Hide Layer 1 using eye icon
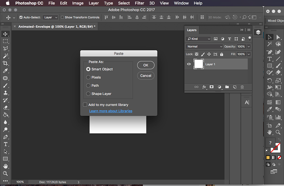The width and height of the screenshot is (284, 186). coord(189,64)
